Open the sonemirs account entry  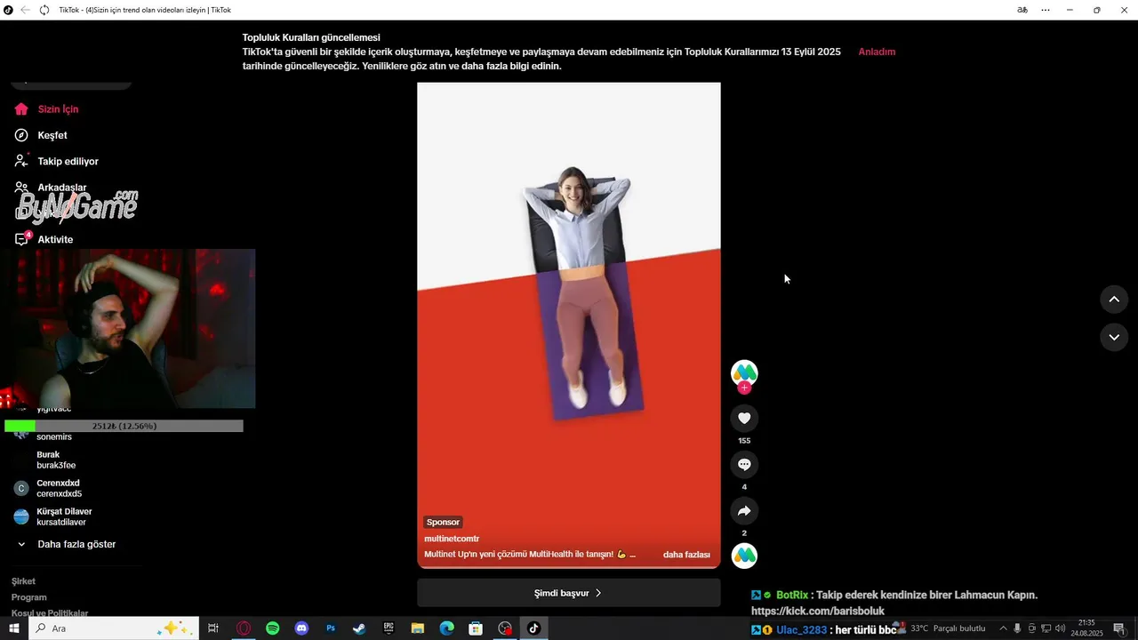54,437
